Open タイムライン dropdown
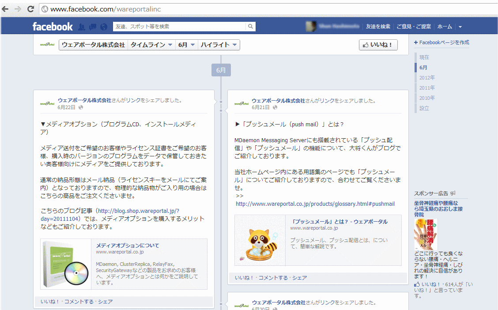Image resolution: width=498 pixels, height=310 pixels. (x=151, y=45)
